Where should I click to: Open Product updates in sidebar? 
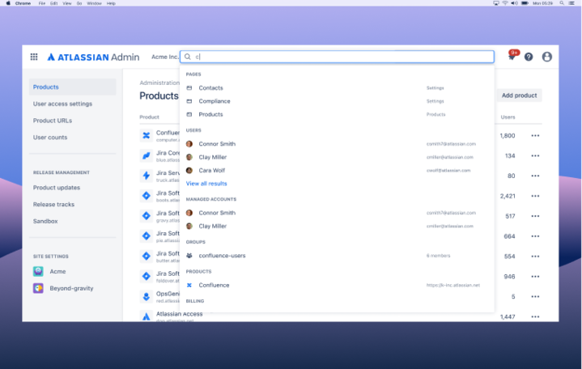[x=57, y=188]
